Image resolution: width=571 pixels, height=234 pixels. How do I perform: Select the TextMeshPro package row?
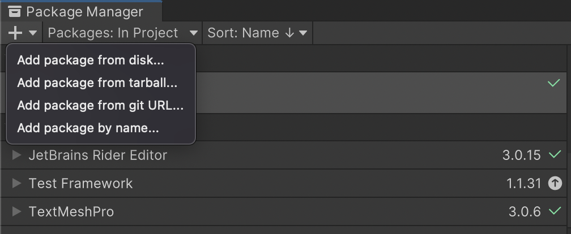click(x=286, y=211)
